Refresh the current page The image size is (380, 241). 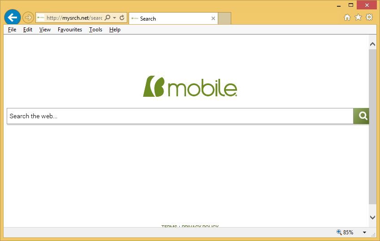click(122, 18)
